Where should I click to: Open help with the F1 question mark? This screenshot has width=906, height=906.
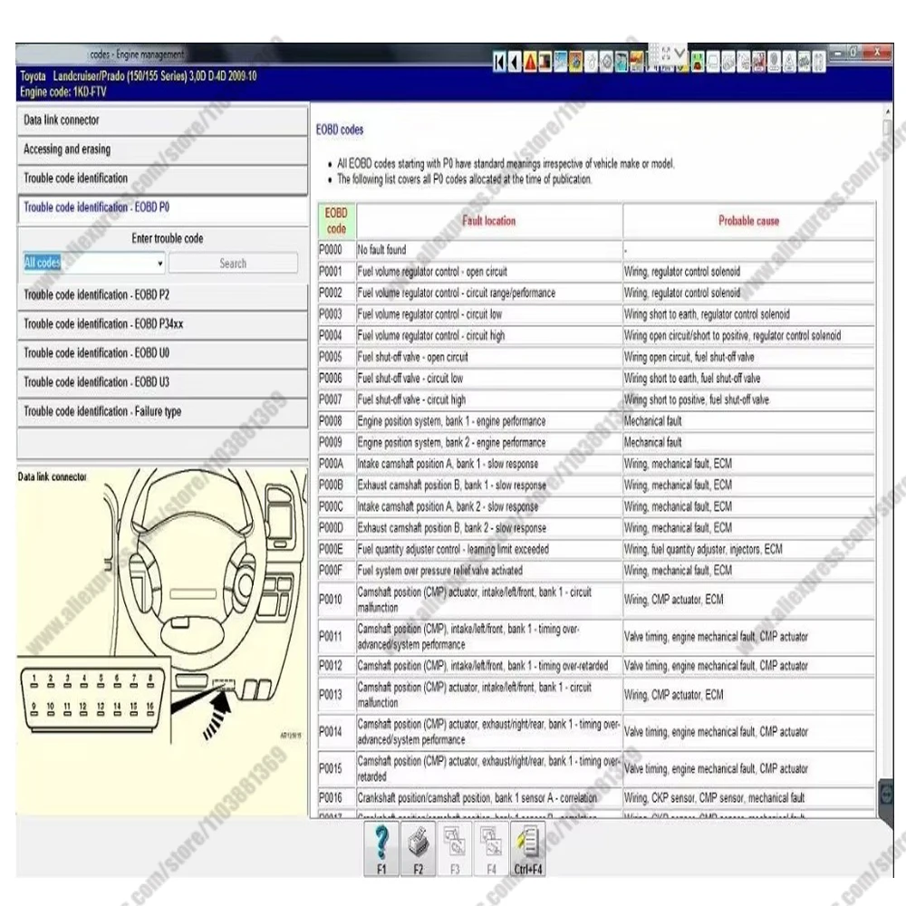[x=381, y=848]
